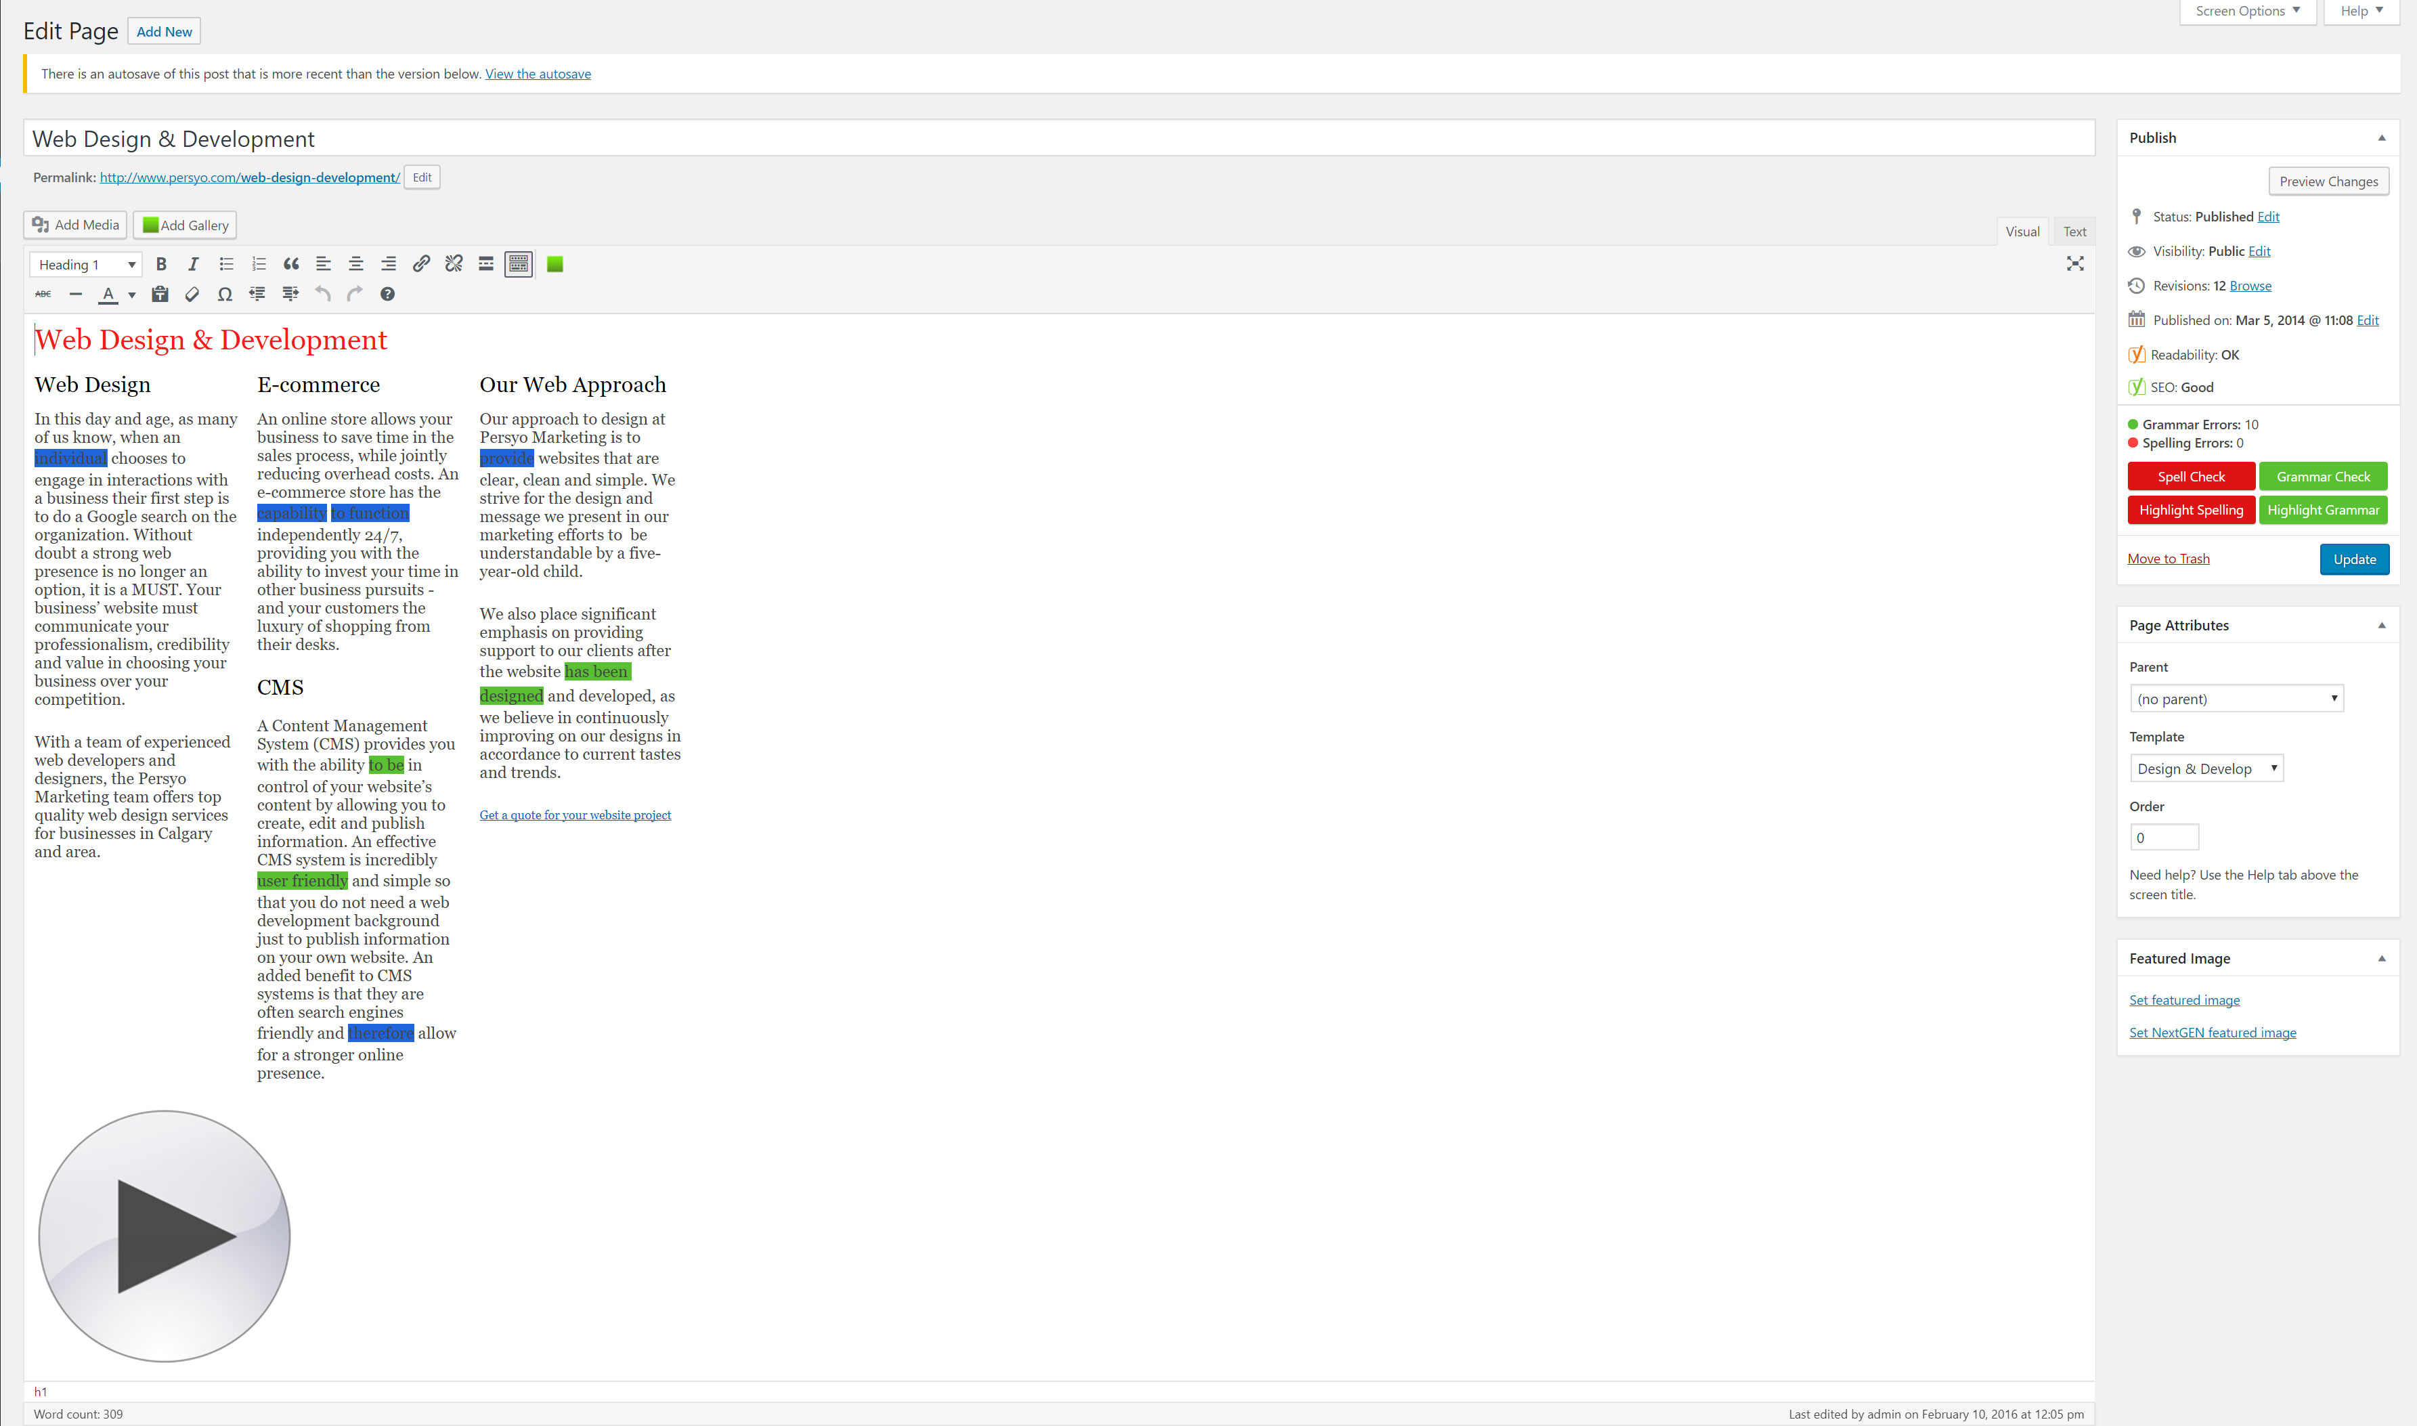Toggle strikethrough text formatting

(x=43, y=295)
